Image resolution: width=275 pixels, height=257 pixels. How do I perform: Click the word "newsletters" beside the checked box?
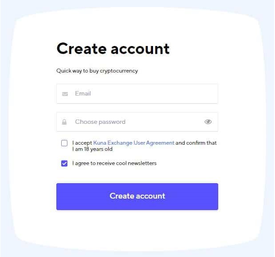(142, 163)
